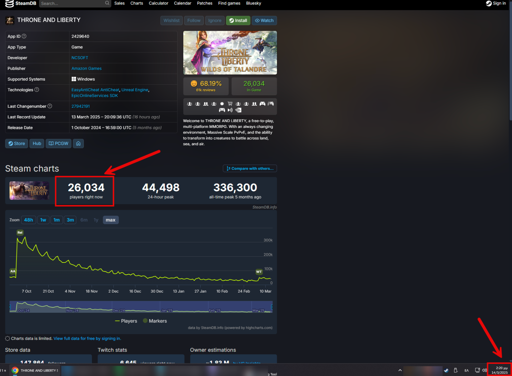Open the Calendar page
512x376 pixels.
pos(182,3)
